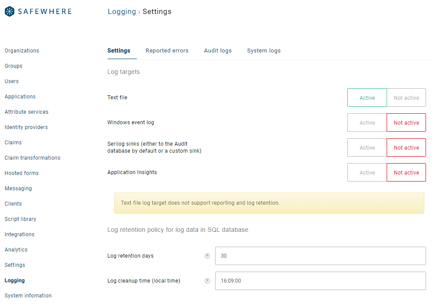Go to Analytics in the sidebar
The width and height of the screenshot is (433, 304).
coord(16,250)
